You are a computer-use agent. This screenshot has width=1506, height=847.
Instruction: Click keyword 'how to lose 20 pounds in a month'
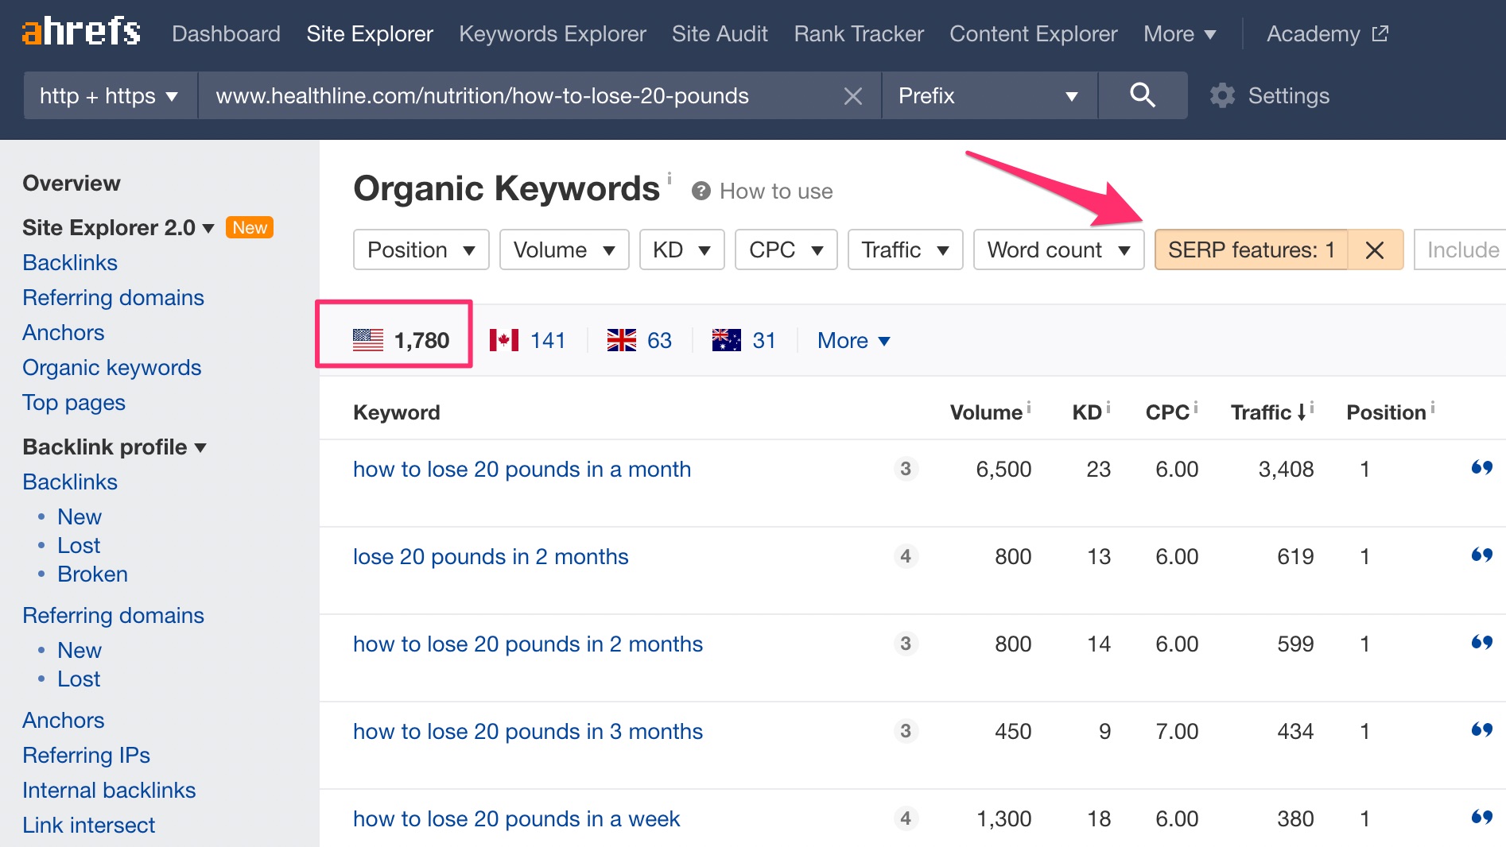522,469
